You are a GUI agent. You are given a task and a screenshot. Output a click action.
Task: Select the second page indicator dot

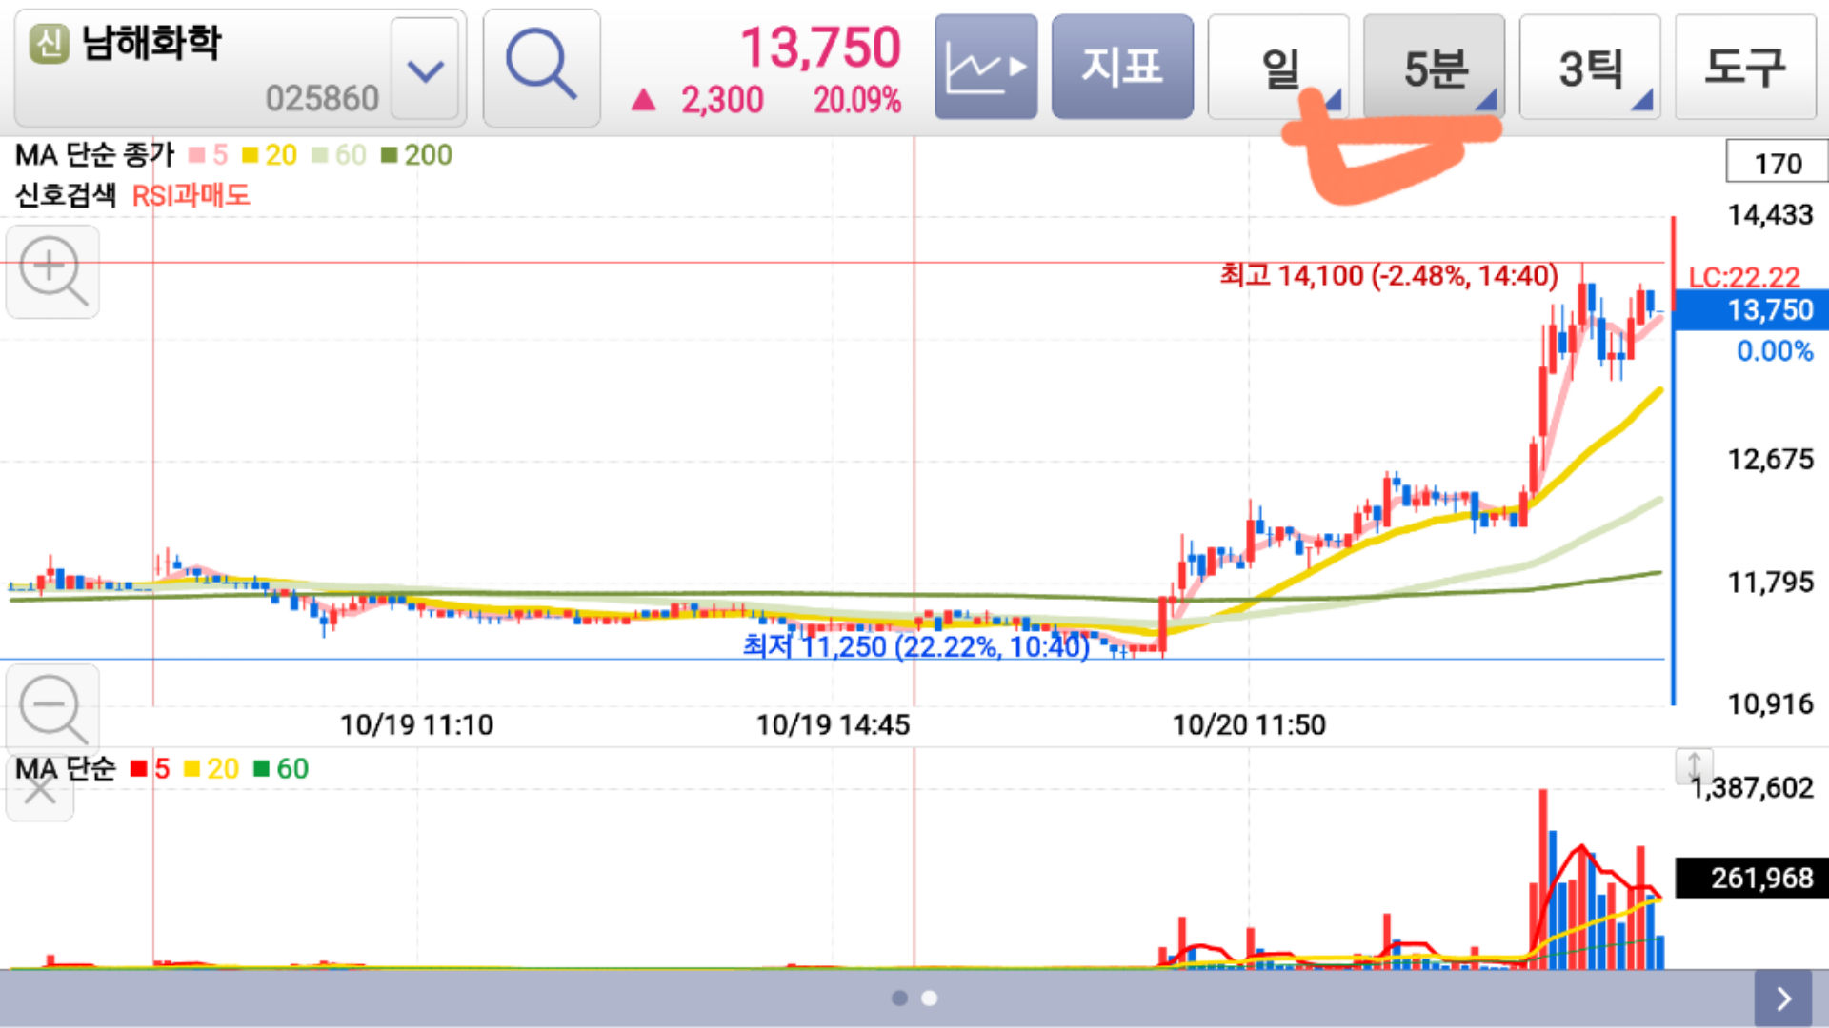click(930, 998)
